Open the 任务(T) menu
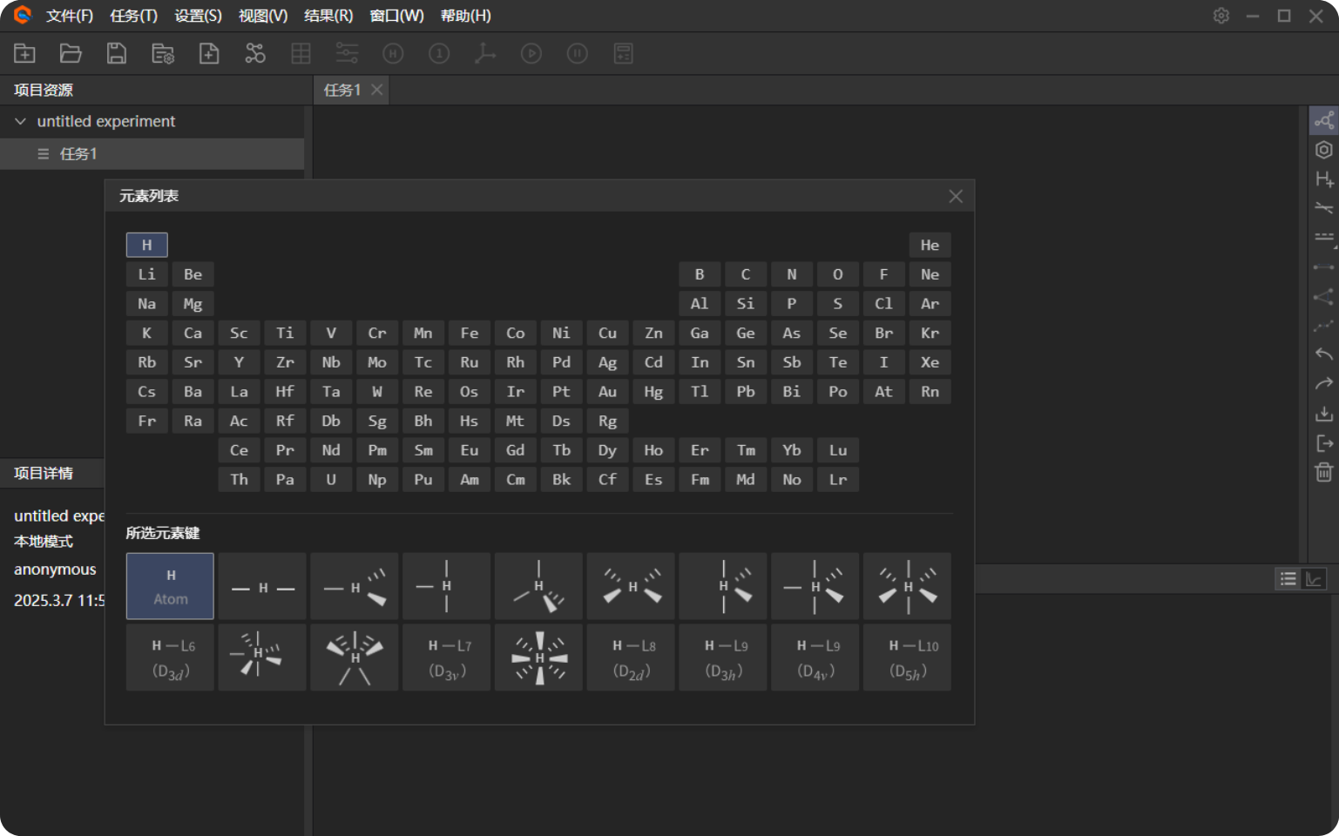Viewport: 1339px width, 836px height. tap(134, 16)
